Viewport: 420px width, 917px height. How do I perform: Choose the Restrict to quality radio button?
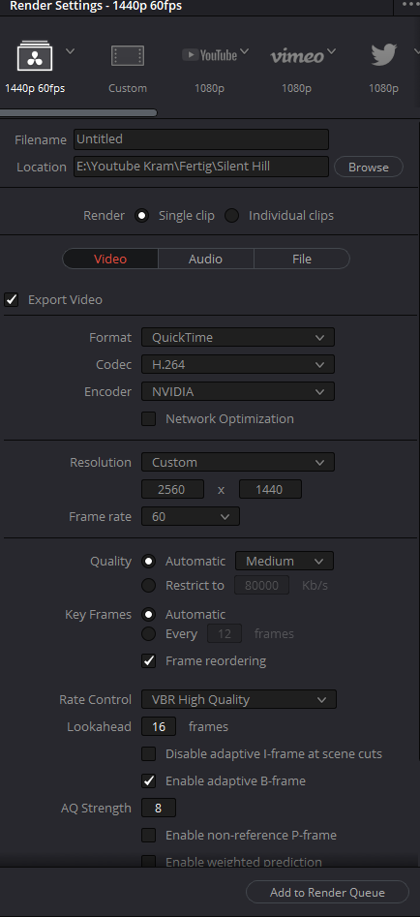[149, 585]
